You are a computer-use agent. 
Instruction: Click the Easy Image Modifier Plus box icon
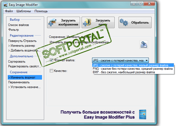143,115
